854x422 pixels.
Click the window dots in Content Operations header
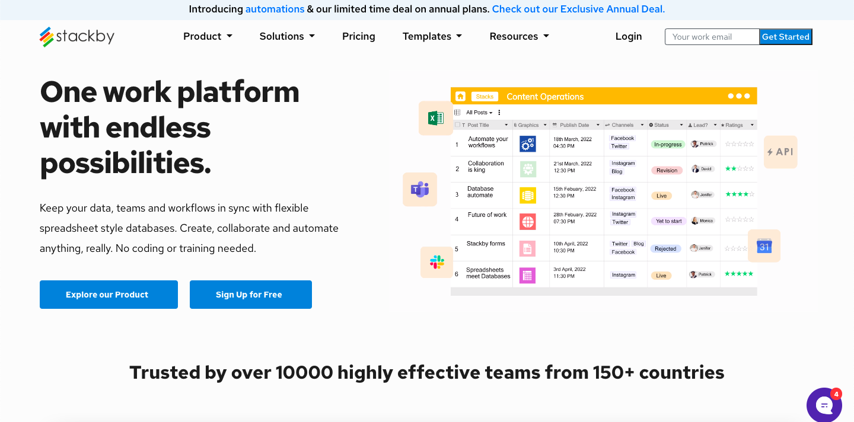[x=739, y=96]
